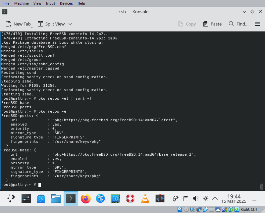
Task: Select the Konsole taskbar entry
Action: [x=71, y=198]
